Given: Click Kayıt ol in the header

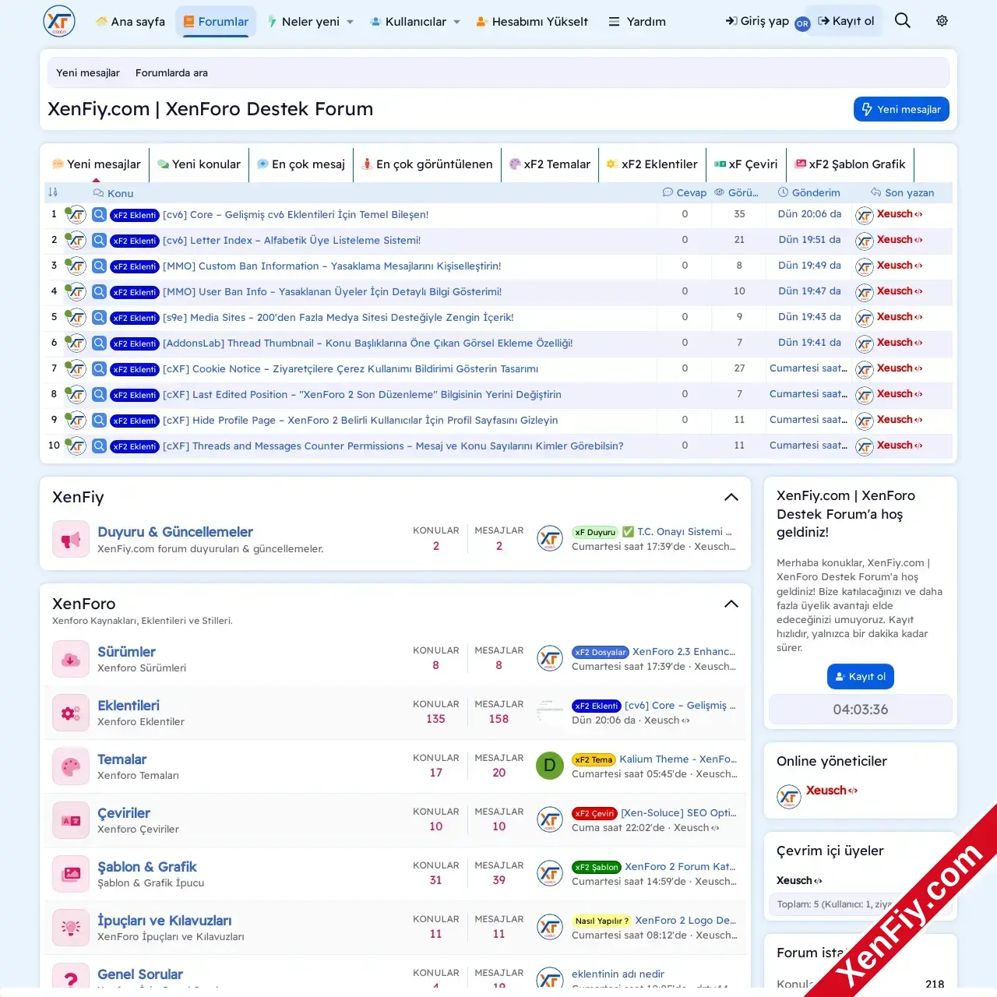Looking at the screenshot, I should [x=846, y=21].
